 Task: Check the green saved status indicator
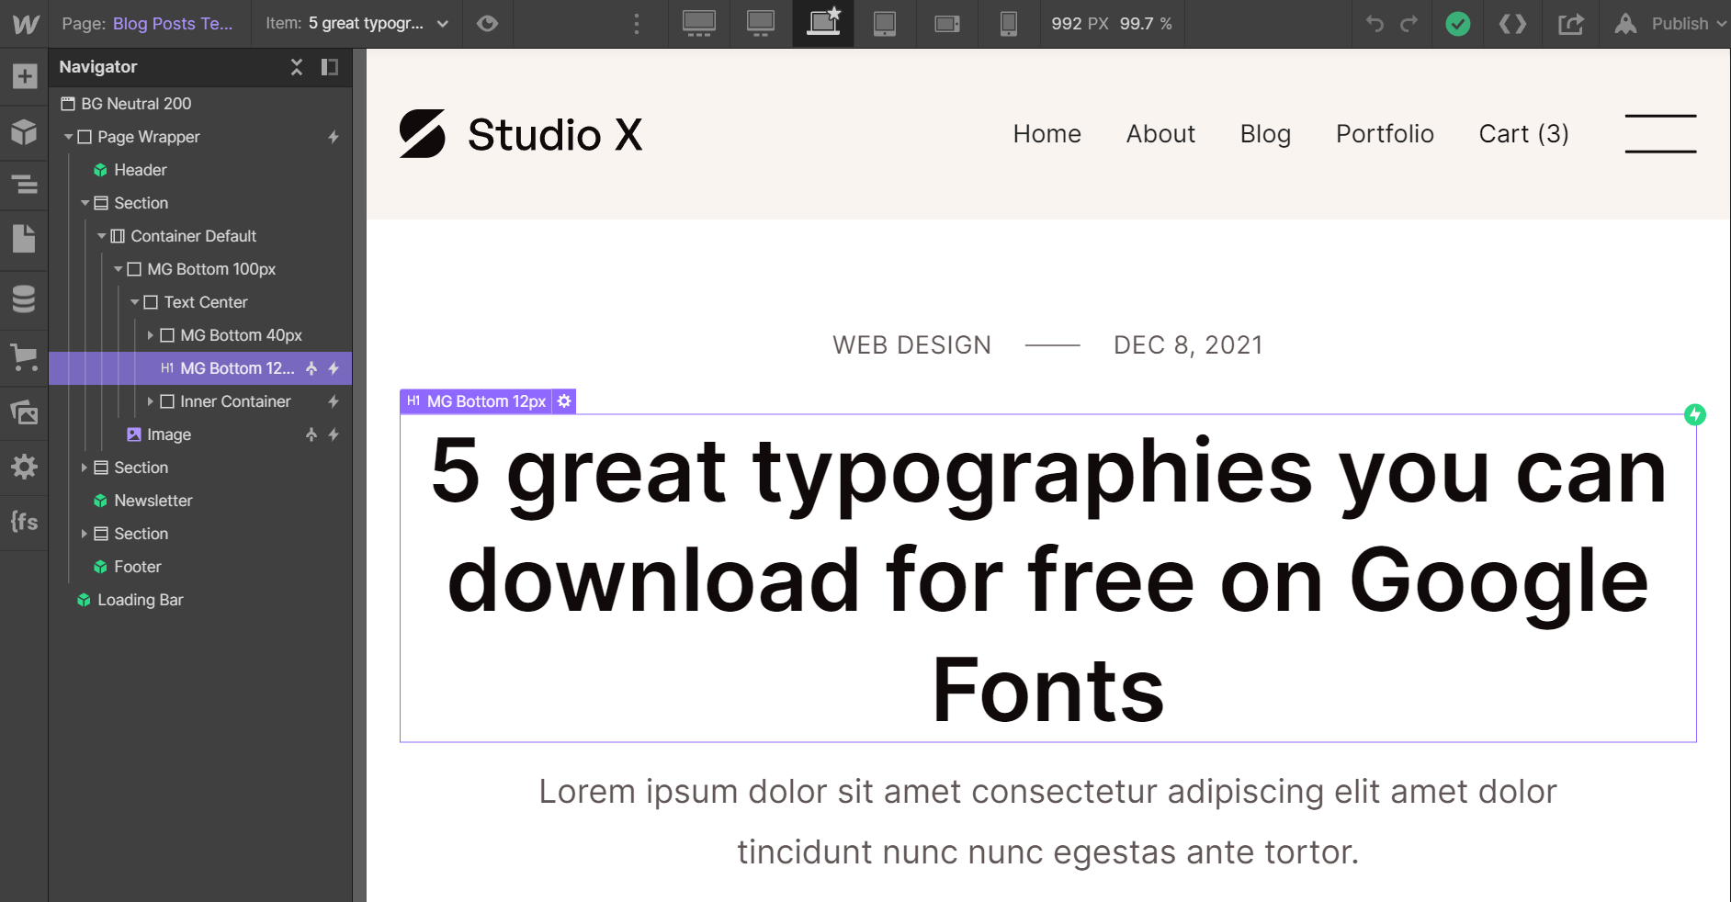[1458, 24]
